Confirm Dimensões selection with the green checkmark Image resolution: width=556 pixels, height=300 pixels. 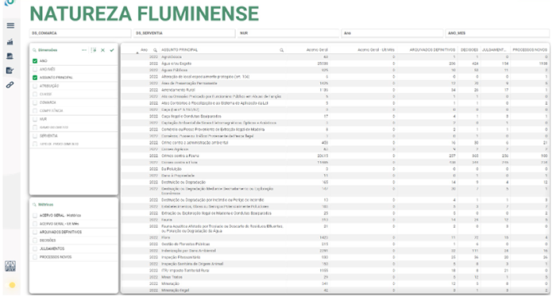point(112,50)
